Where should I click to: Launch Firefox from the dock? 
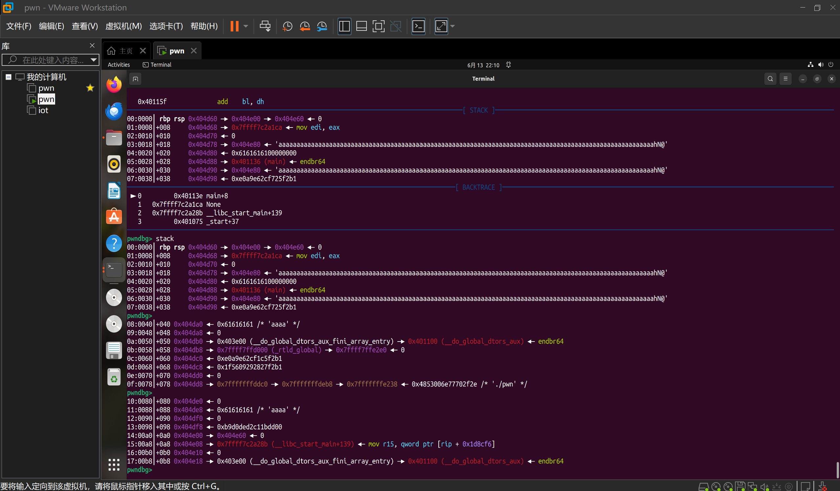click(114, 85)
